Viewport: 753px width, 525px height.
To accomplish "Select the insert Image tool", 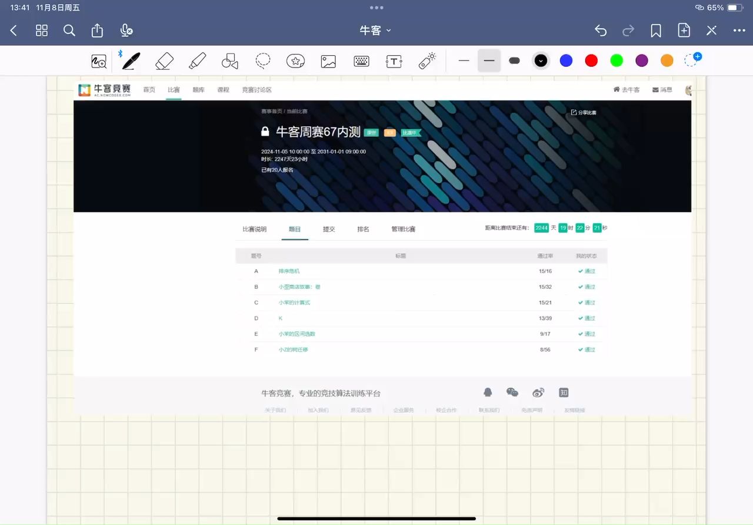I will [328, 61].
